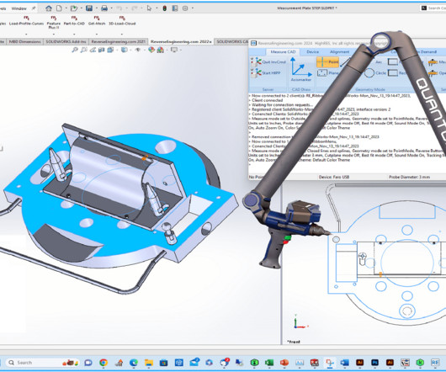Open the Alignment ribbon tab
The width and height of the screenshot is (446, 372).
pyautogui.click(x=339, y=52)
